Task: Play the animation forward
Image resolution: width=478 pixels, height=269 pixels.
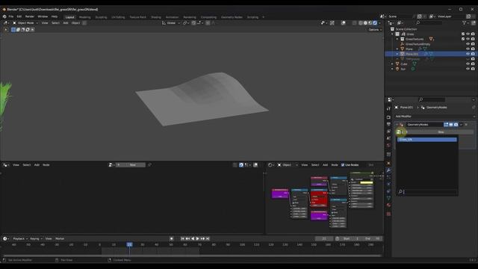Action: (197, 239)
